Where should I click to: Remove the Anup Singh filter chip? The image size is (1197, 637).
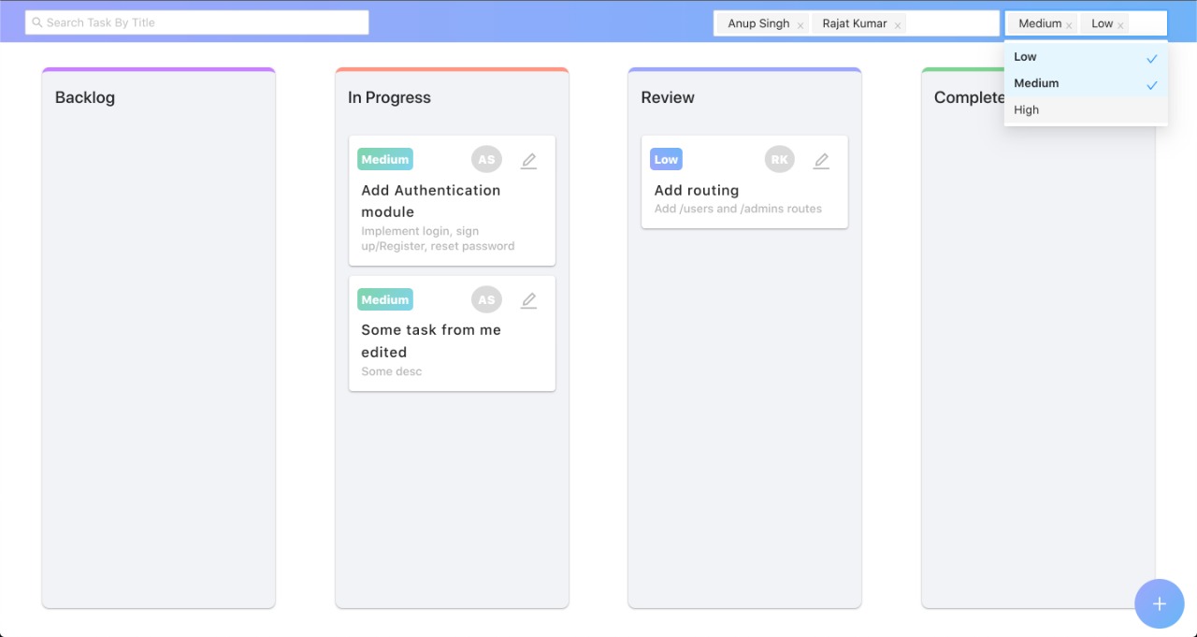pyautogui.click(x=800, y=23)
